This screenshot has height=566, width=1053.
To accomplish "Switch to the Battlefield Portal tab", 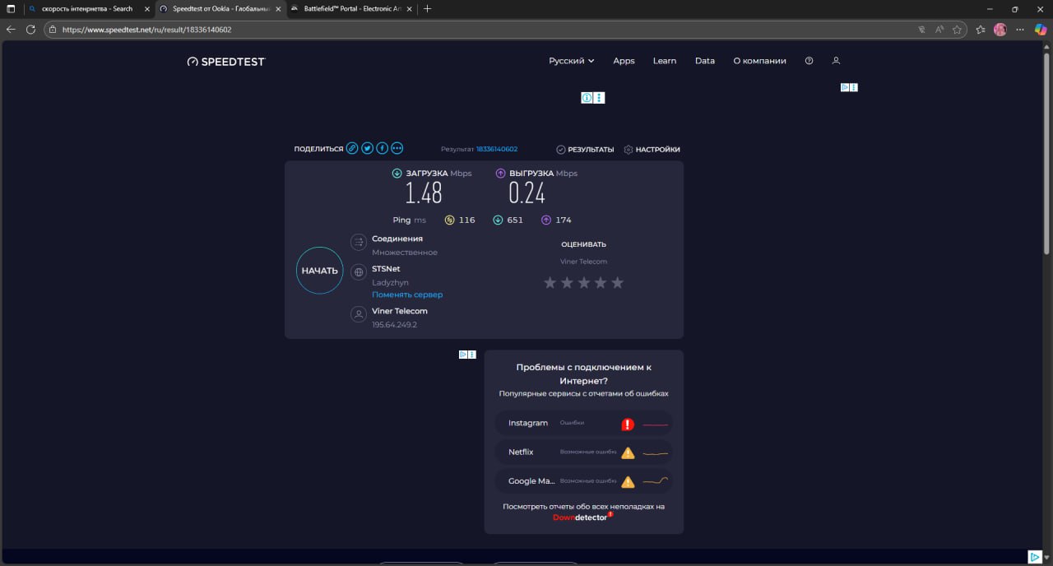I will tap(350, 8).
